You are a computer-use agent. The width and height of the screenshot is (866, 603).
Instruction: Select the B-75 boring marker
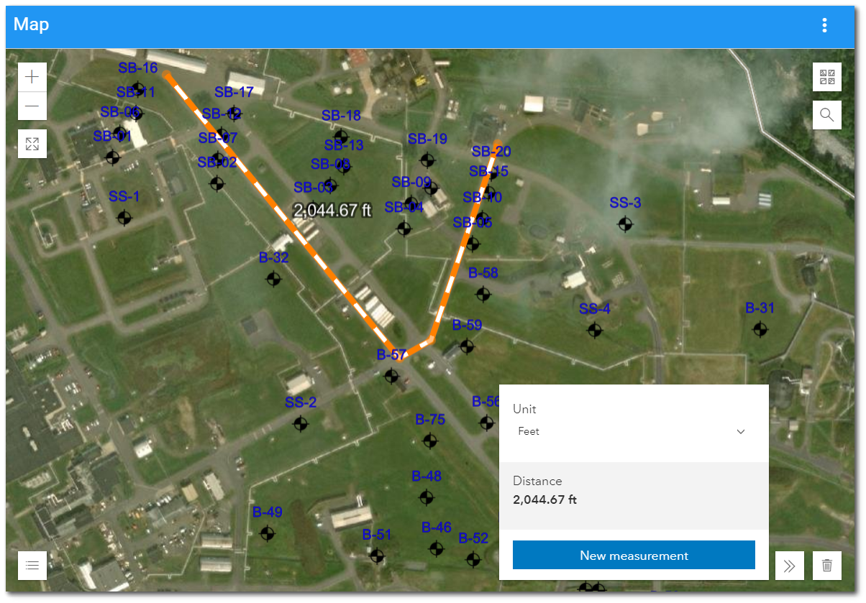click(430, 441)
